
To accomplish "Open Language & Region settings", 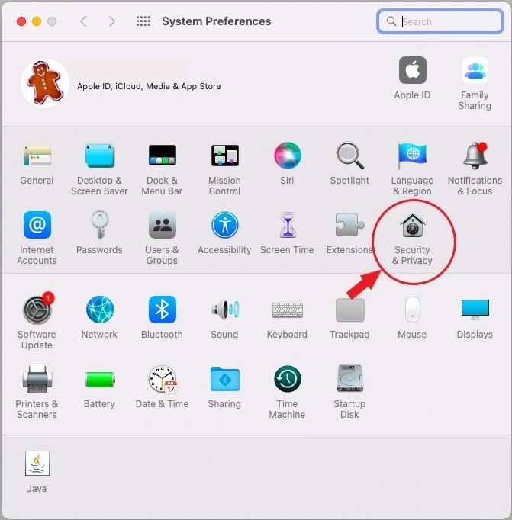I will (x=412, y=156).
